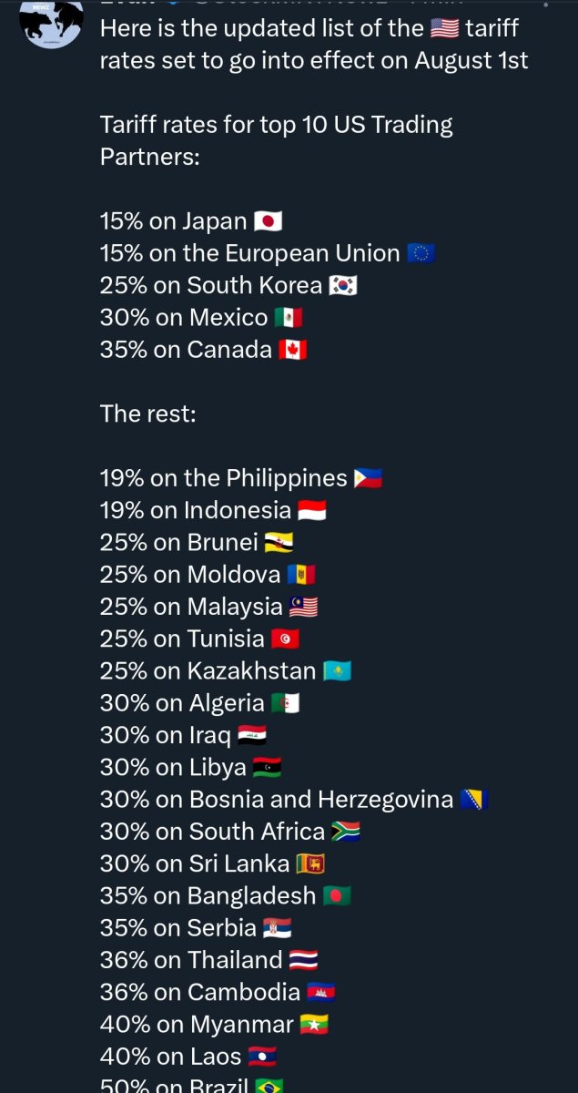Click the '40% on Laos' line

tap(170, 1057)
